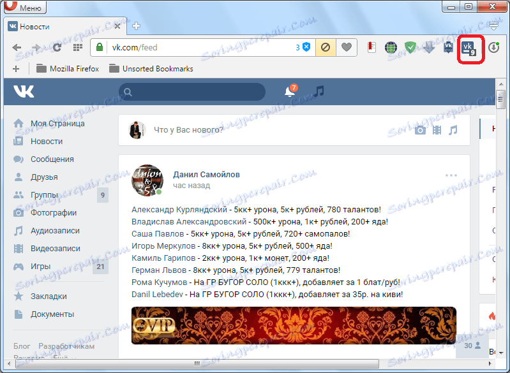Click the green padlock security badge

pyautogui.click(x=100, y=47)
